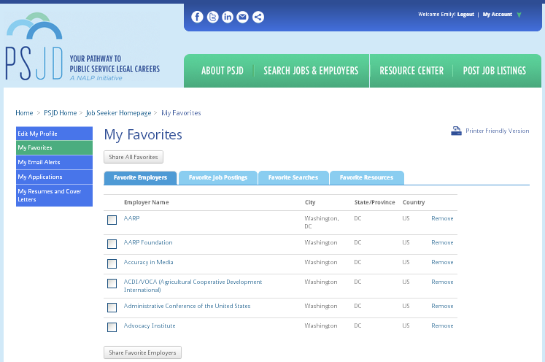The height and width of the screenshot is (362, 545).
Task: Open the Advocacy Institute link
Action: [x=150, y=326]
